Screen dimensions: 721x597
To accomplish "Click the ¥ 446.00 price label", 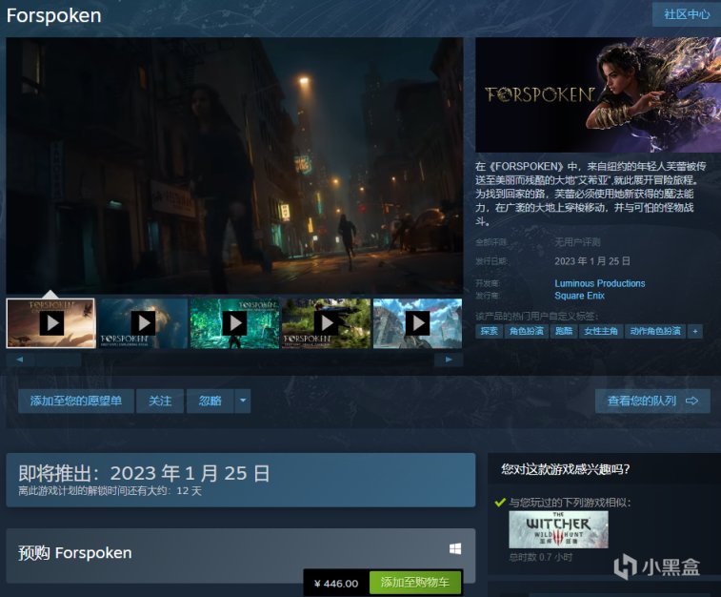I will tap(336, 584).
